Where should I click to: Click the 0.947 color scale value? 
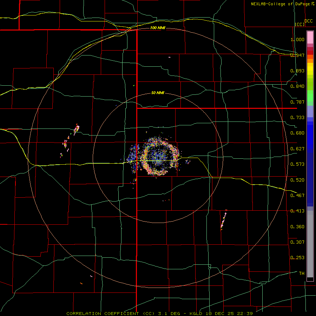pos(297,55)
